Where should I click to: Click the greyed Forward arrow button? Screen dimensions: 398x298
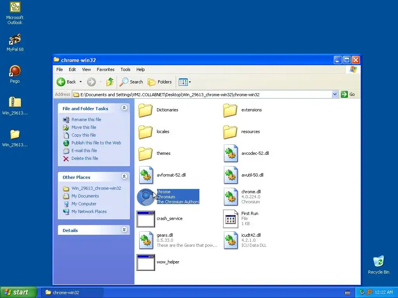(91, 82)
